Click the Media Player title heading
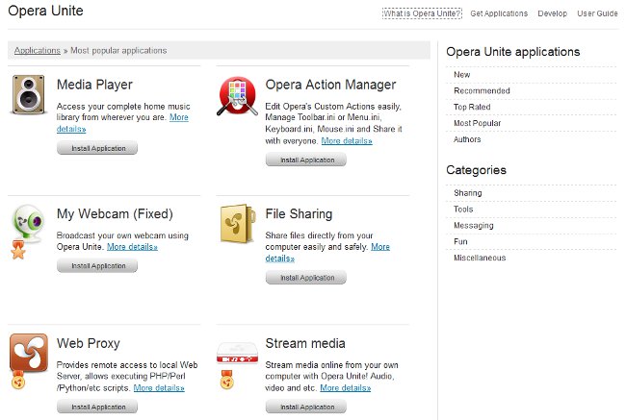626x420 pixels. 94,85
